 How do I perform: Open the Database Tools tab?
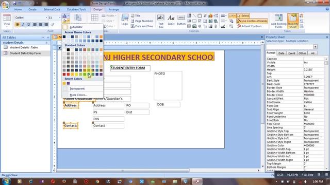coord(76,9)
